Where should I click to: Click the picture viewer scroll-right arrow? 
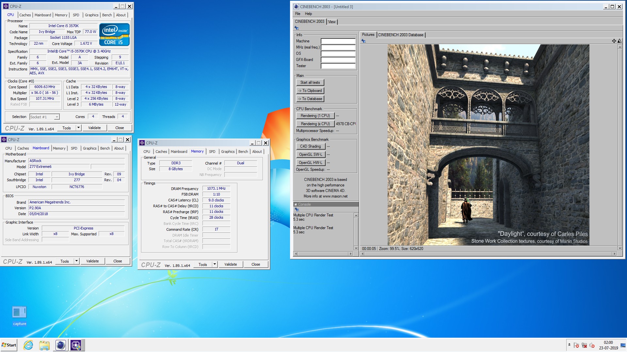tap(614, 254)
